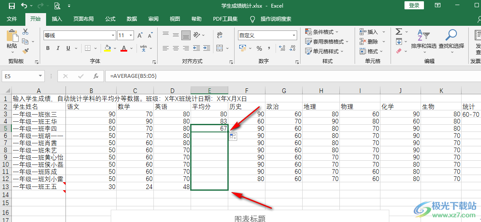Click the Wrap Text icon
Image resolution: width=481 pixels, height=222 pixels.
coord(220,35)
